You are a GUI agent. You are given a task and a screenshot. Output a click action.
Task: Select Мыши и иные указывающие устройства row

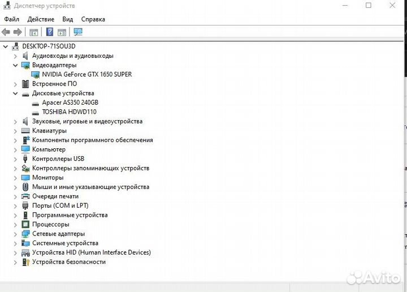90,187
